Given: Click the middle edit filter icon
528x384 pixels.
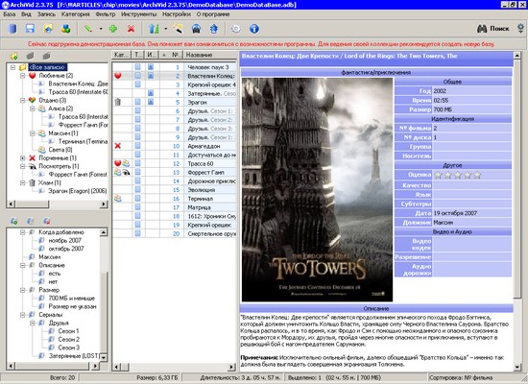Looking at the screenshot, I should click(x=31, y=222).
